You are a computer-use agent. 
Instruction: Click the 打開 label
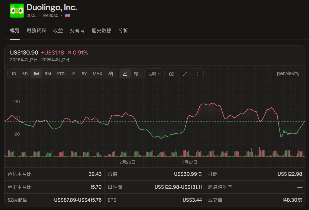pyautogui.click(x=213, y=174)
